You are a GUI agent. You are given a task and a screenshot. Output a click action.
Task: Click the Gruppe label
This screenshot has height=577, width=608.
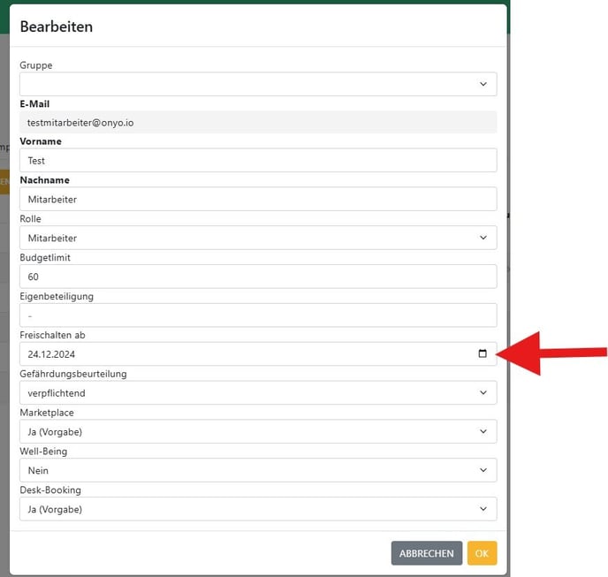(x=36, y=65)
